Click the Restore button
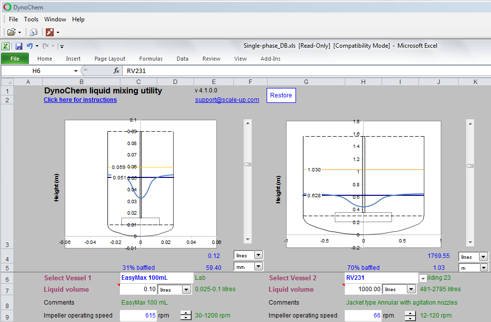The image size is (491, 322). tap(281, 95)
